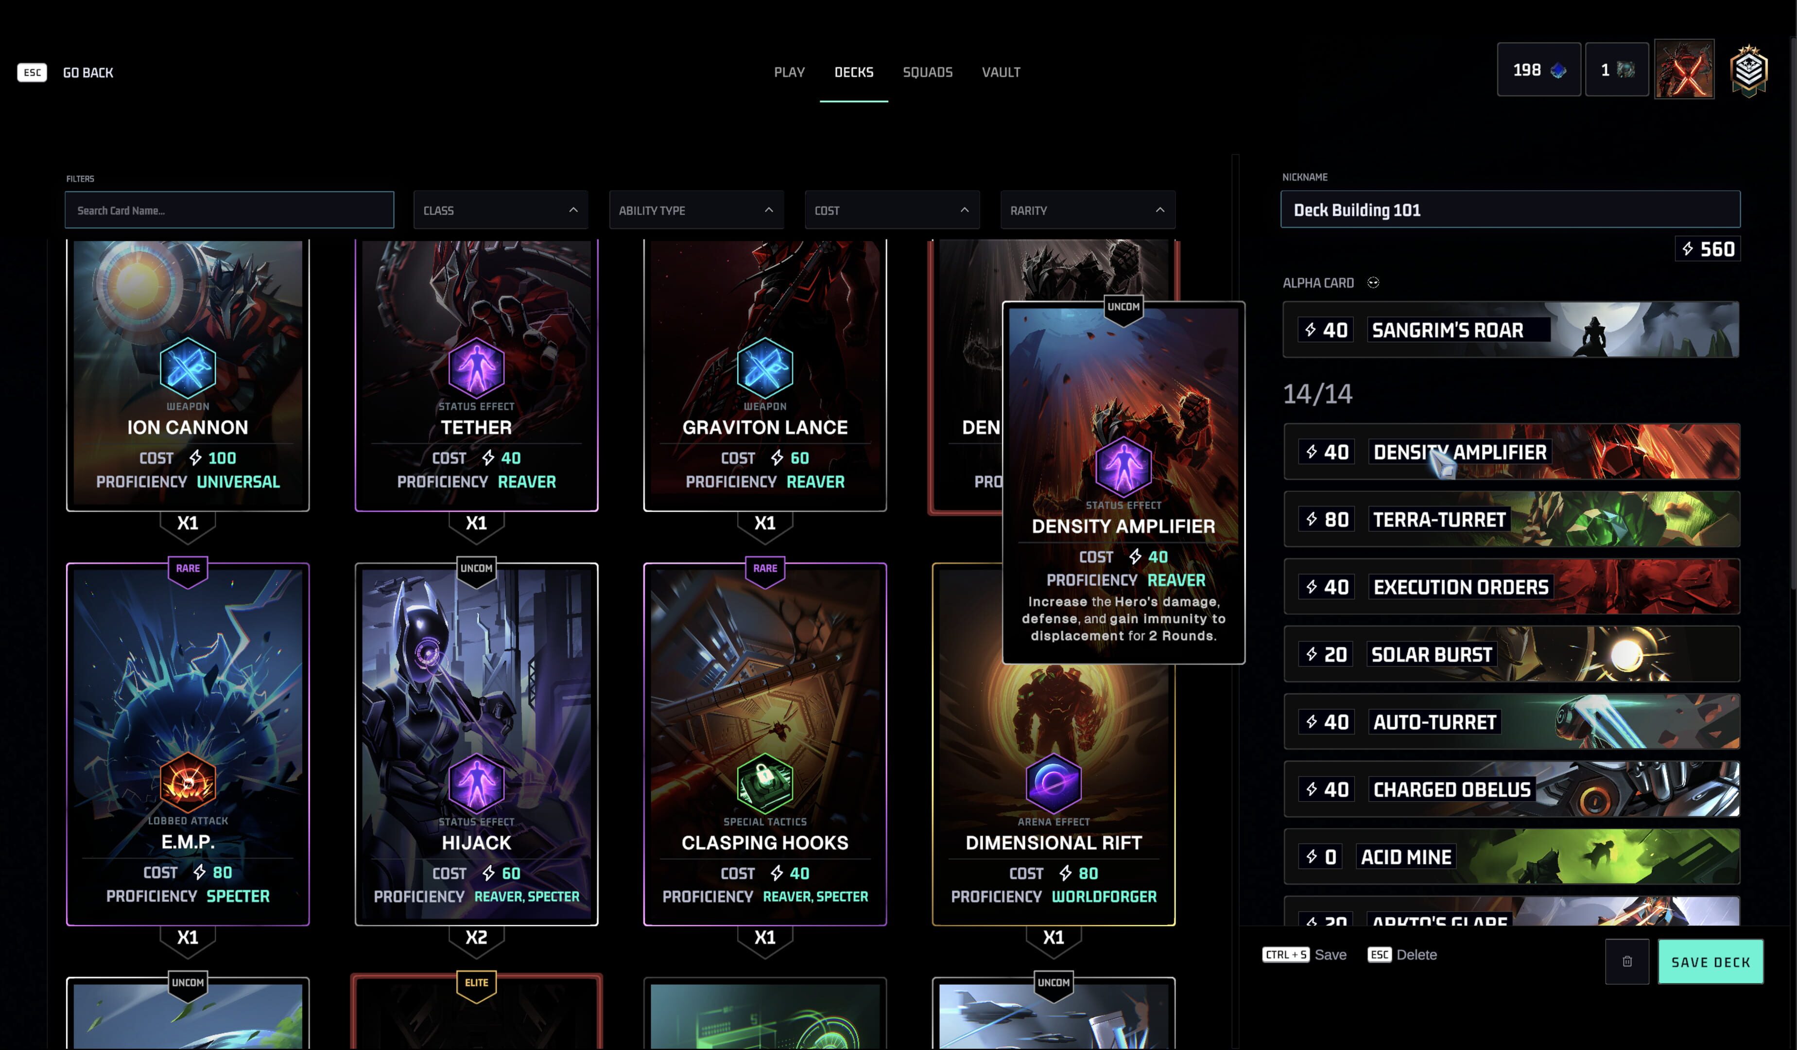Click the E.M.P. lobbed attack icon
Screen dimensions: 1797x1050
pos(188,783)
